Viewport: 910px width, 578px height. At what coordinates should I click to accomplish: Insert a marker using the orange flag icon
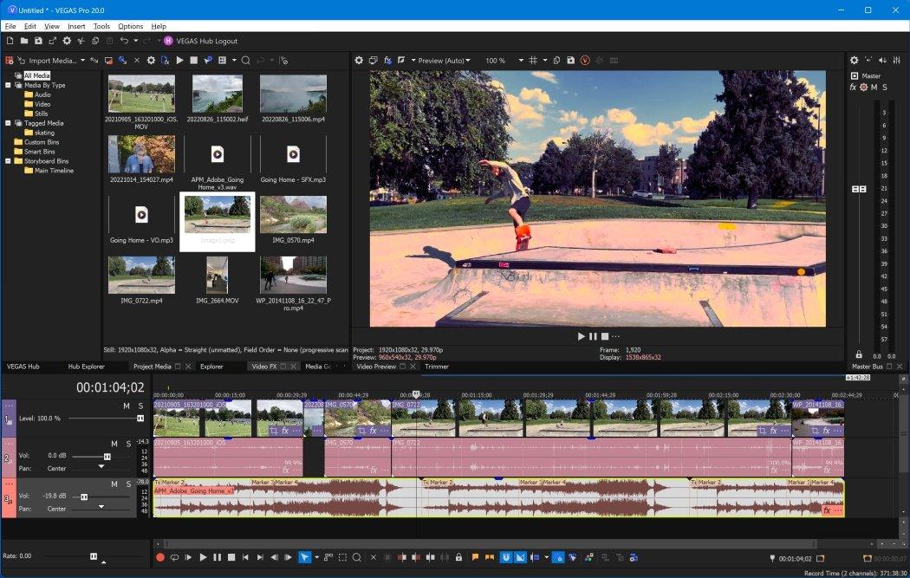[x=476, y=557]
